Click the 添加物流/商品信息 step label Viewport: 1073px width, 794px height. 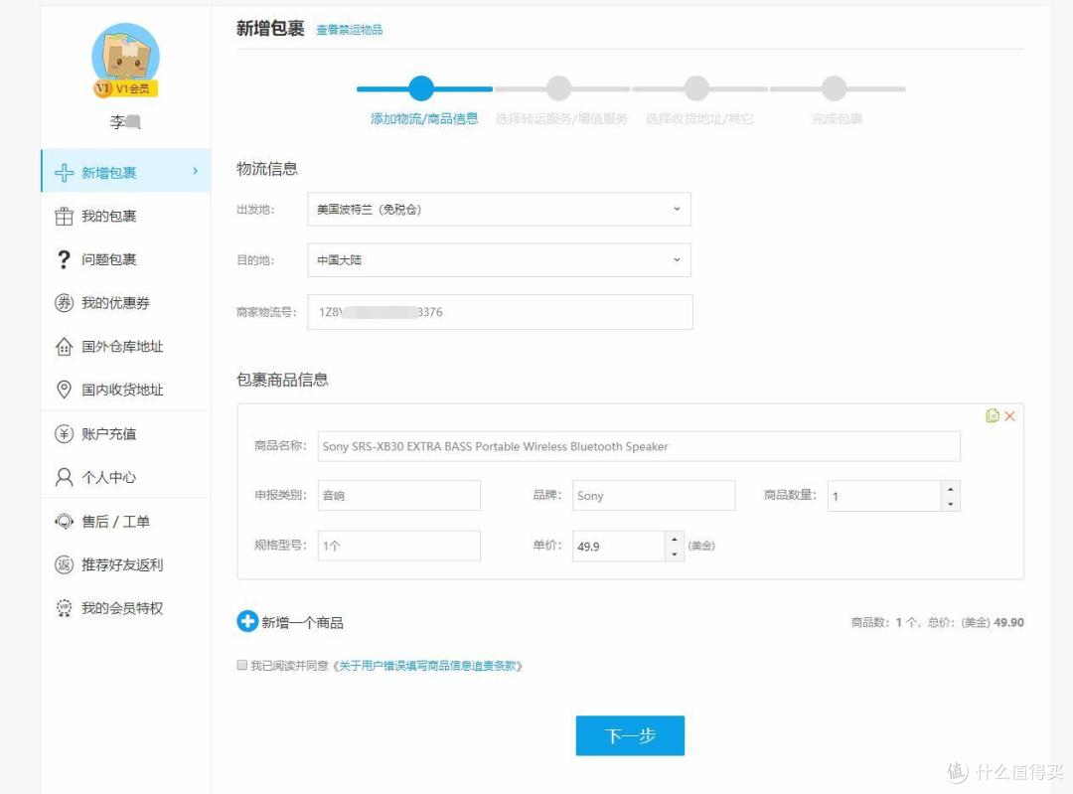tap(424, 118)
